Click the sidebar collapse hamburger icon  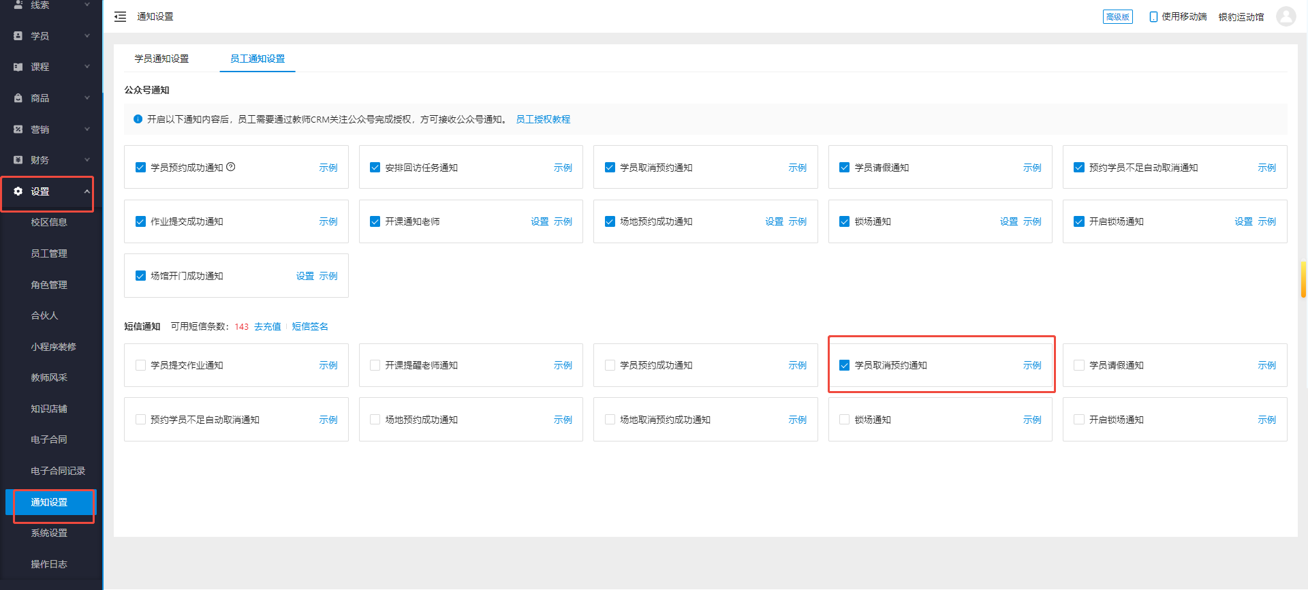point(121,16)
